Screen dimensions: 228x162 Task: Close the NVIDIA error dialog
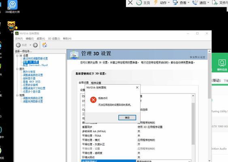click(x=137, y=87)
